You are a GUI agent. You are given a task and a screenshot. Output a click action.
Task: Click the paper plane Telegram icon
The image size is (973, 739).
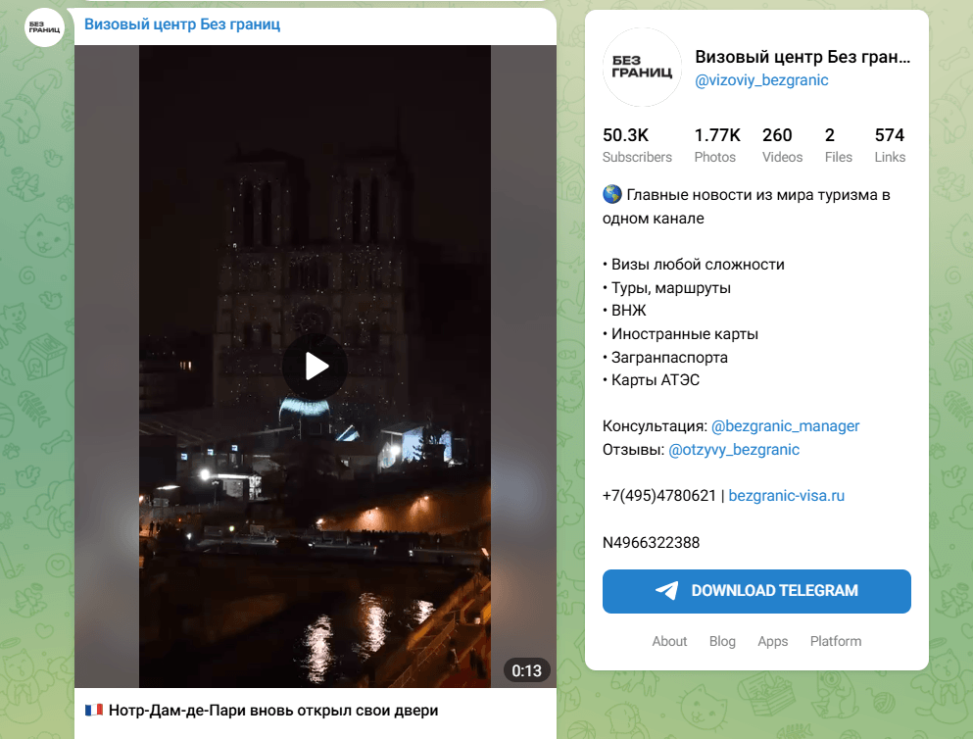pos(667,591)
